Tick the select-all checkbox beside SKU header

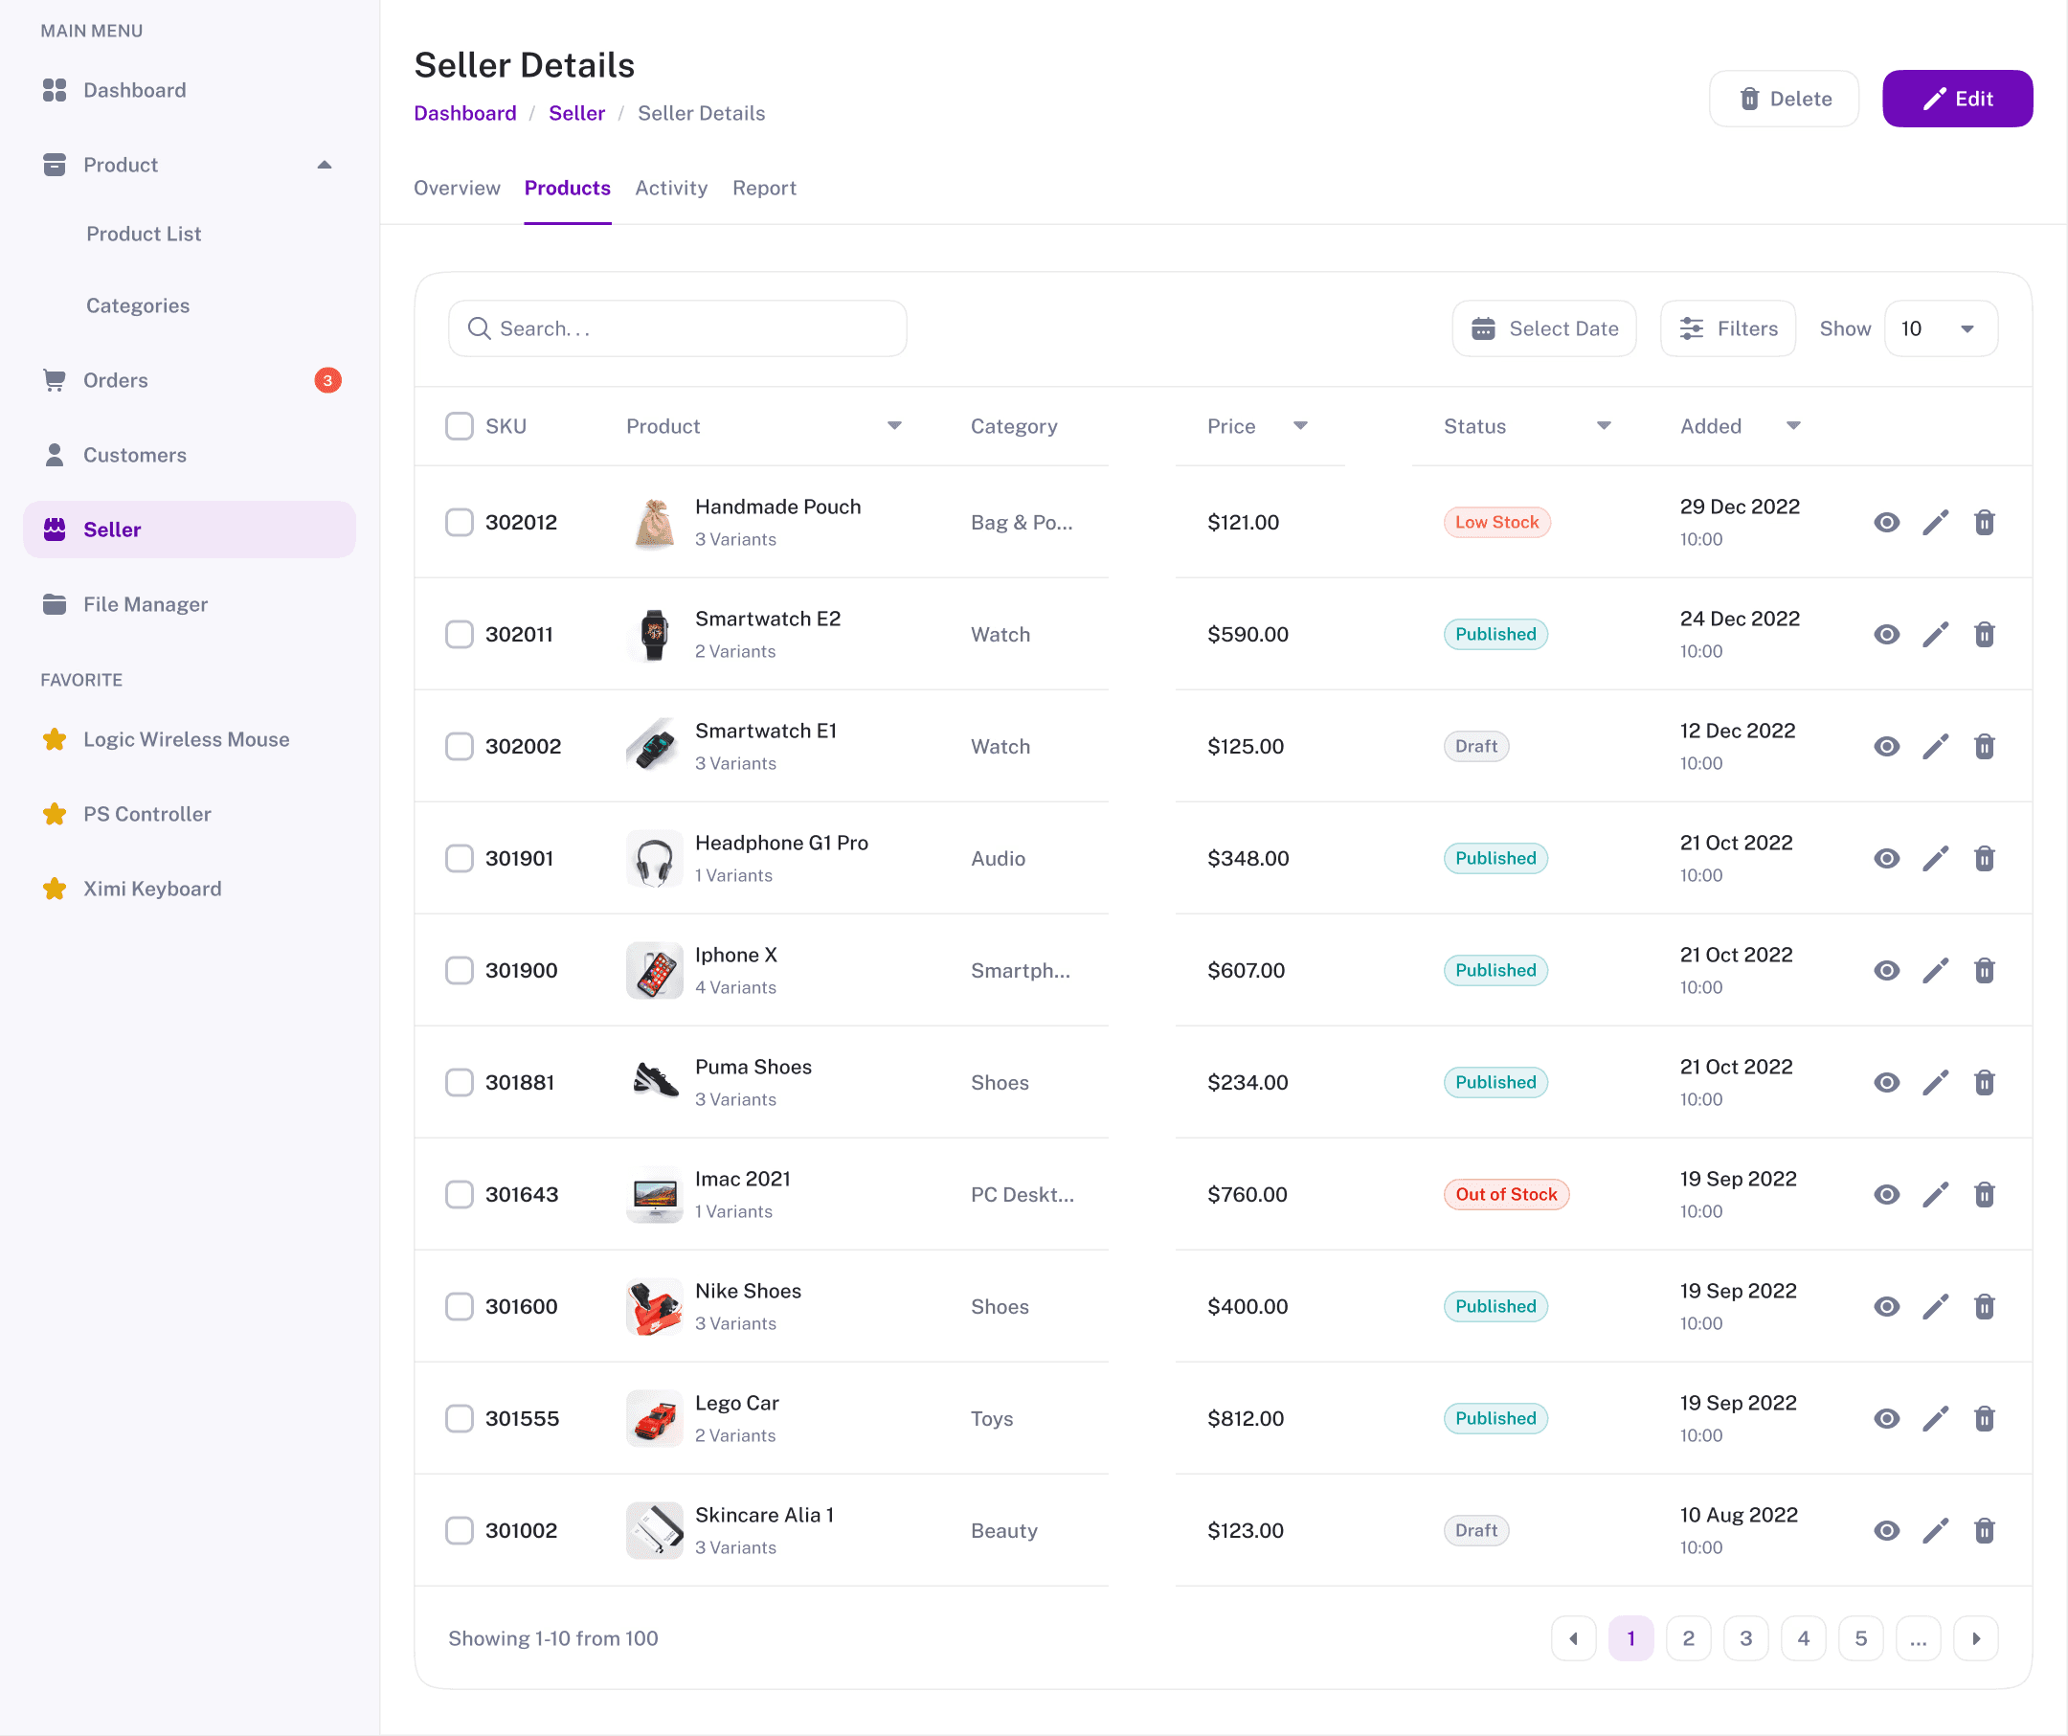(459, 426)
